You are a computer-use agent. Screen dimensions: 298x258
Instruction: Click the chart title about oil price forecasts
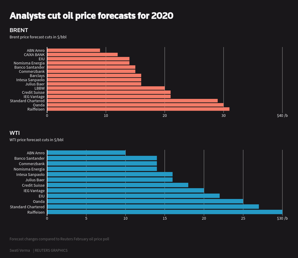pos(91,16)
